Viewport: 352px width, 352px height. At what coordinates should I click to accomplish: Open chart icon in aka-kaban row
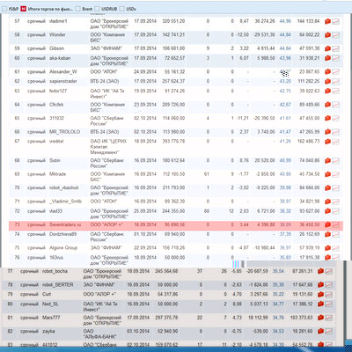[336, 58]
